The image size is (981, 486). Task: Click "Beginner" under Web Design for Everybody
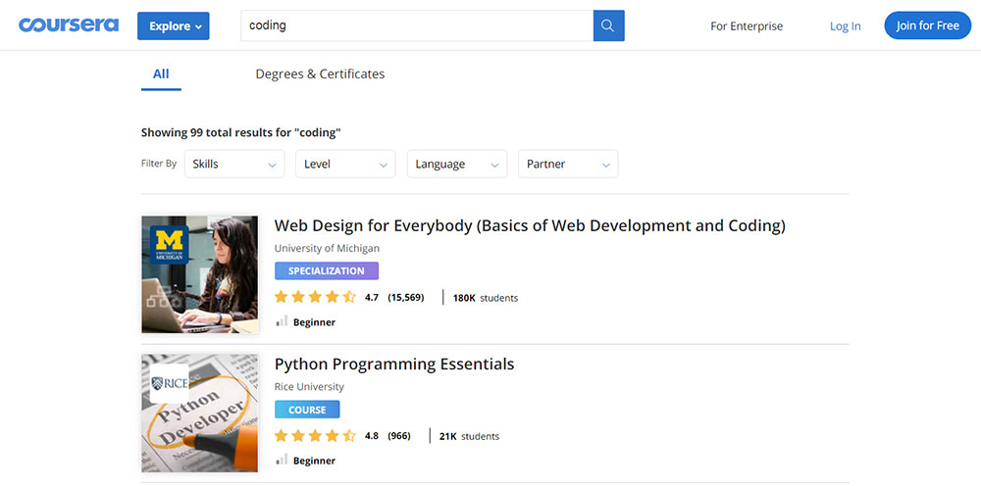point(314,322)
